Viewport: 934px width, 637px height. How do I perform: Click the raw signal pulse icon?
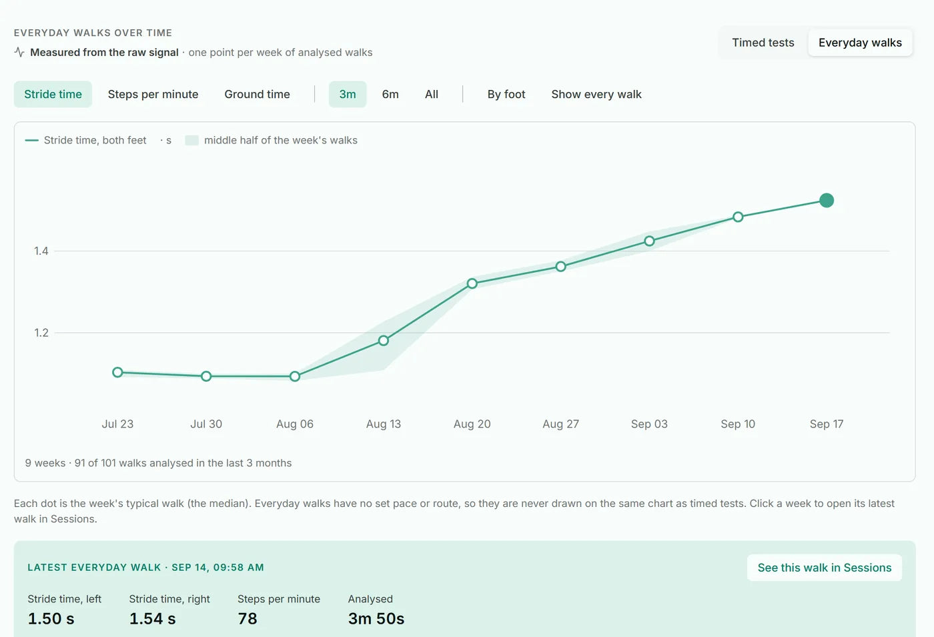[19, 52]
